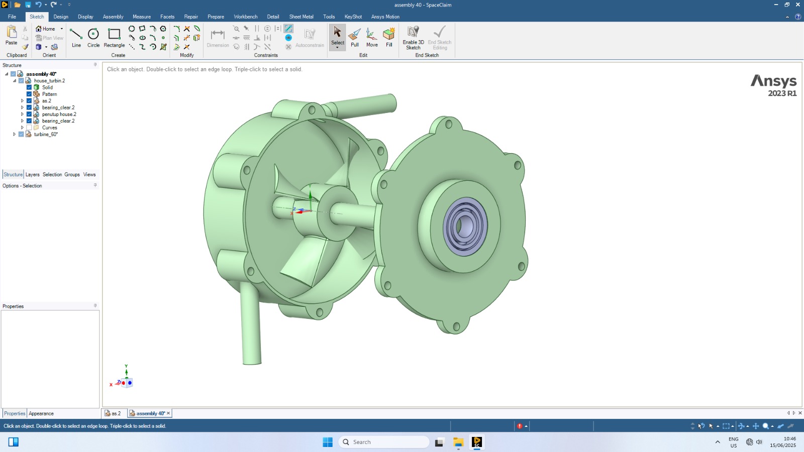This screenshot has width=804, height=452.
Task: Activate the Move tool
Action: tap(372, 37)
